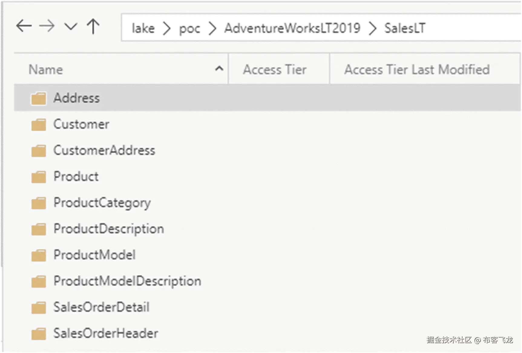Open the recent locations dropdown chevron
522x353 pixels.
point(71,27)
